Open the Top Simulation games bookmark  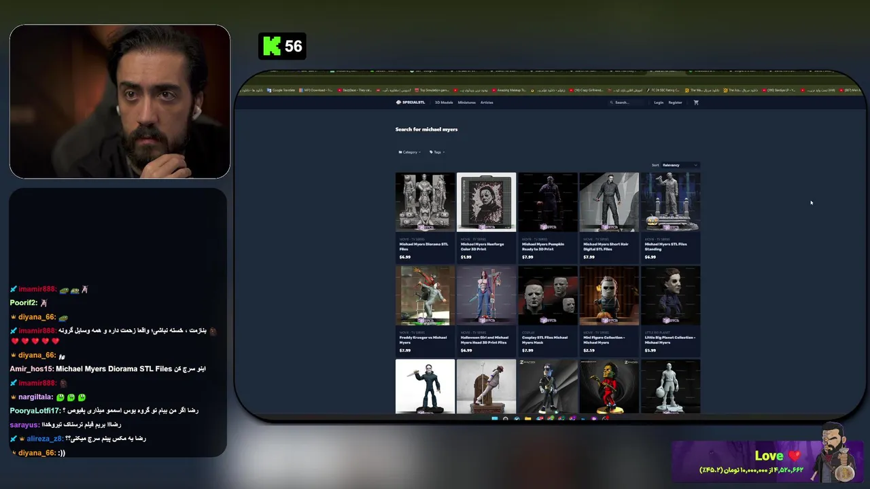click(432, 90)
